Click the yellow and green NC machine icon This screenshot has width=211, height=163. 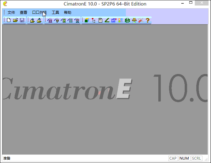tap(134, 20)
